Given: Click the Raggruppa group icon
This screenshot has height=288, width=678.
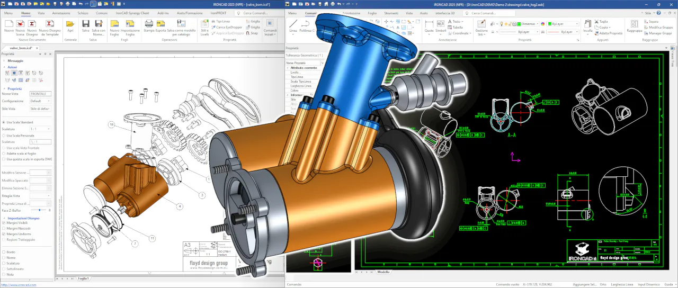Looking at the screenshot, I should 634,24.
